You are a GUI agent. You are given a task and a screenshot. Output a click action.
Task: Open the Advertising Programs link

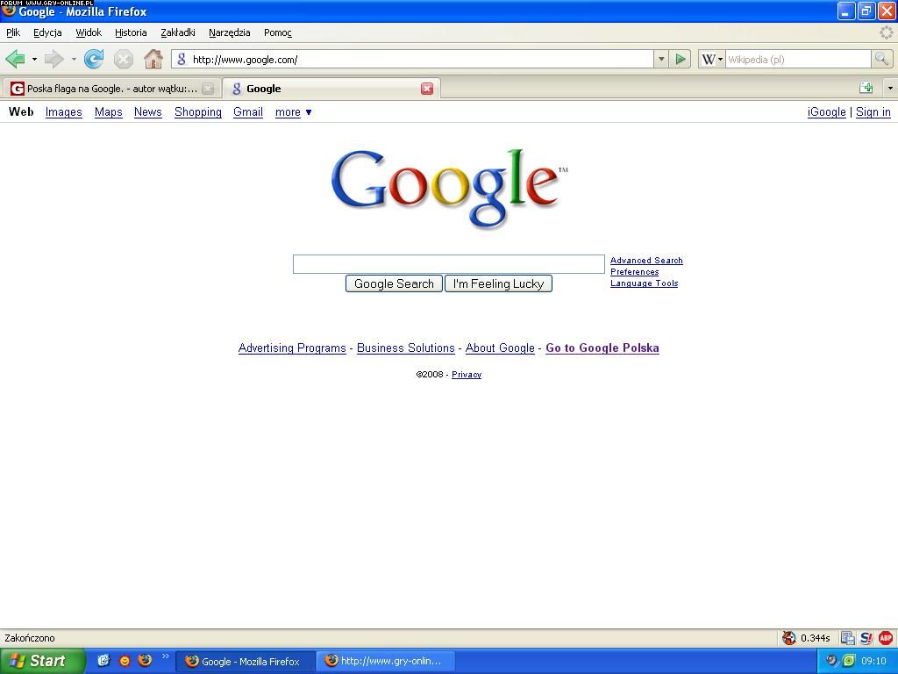[x=292, y=348]
